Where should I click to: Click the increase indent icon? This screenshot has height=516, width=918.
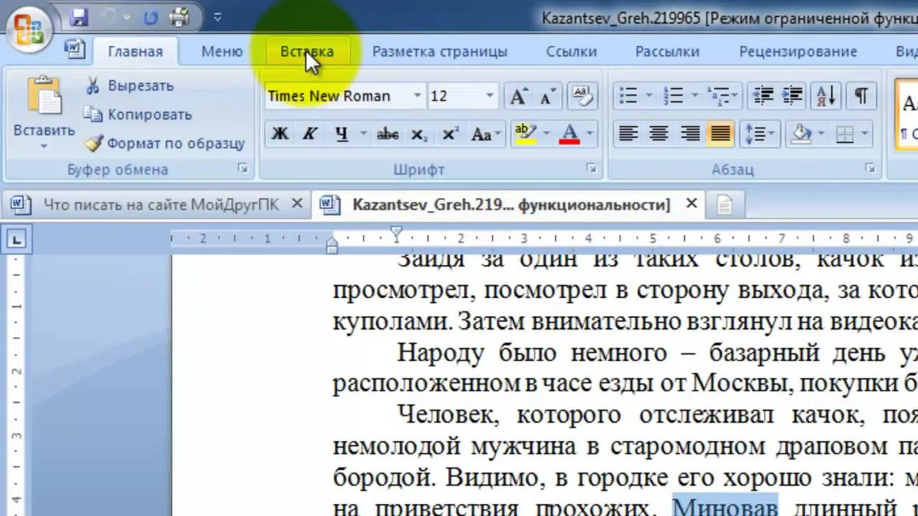point(792,96)
